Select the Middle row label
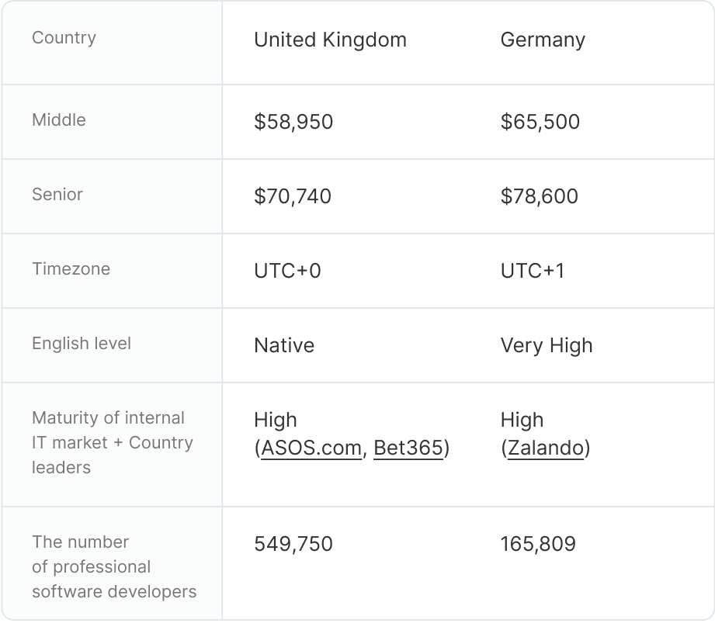 tap(59, 120)
